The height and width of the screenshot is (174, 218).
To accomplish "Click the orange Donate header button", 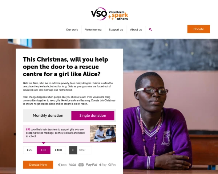I will [x=198, y=29].
